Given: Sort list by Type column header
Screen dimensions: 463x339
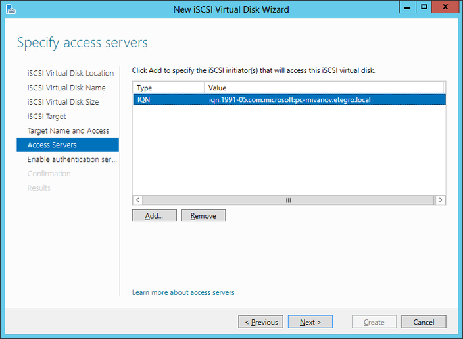Looking at the screenshot, I should (x=168, y=88).
